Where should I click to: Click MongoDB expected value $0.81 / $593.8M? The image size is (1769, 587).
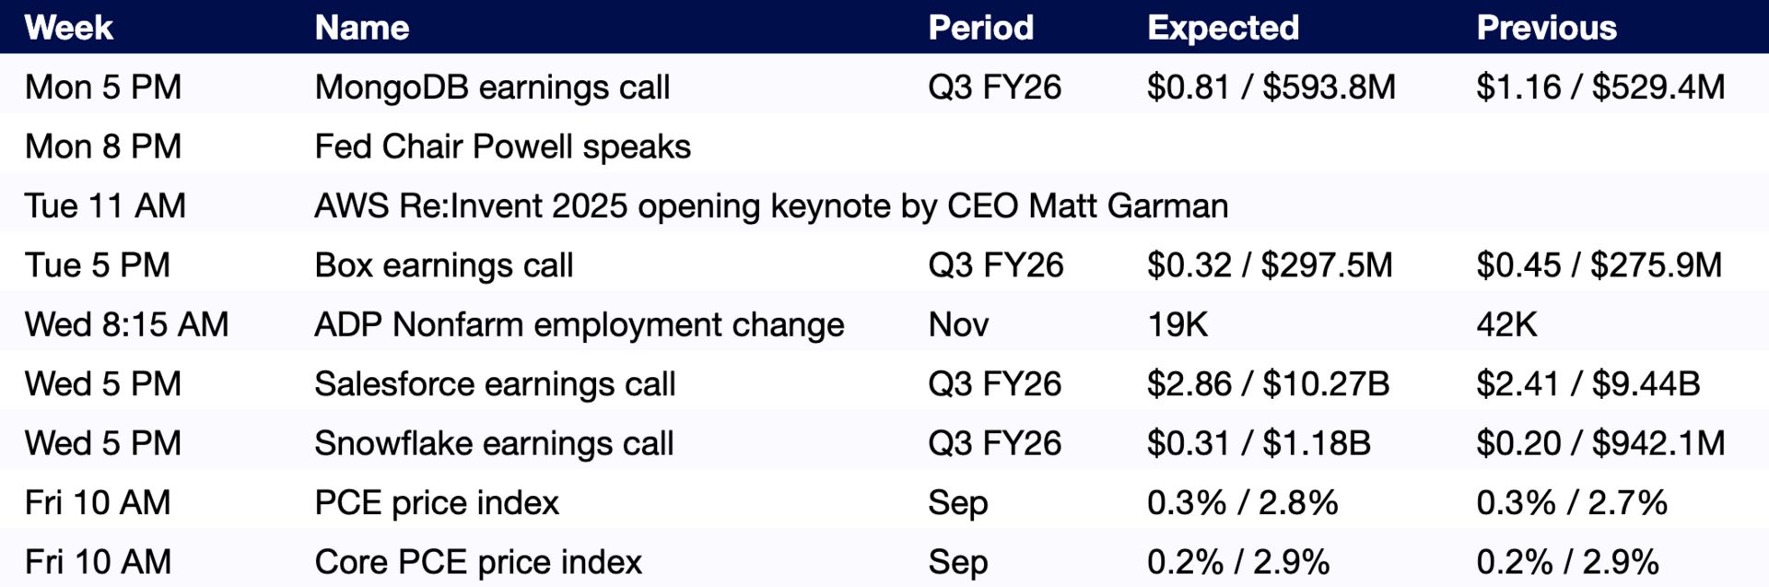pos(1271,88)
